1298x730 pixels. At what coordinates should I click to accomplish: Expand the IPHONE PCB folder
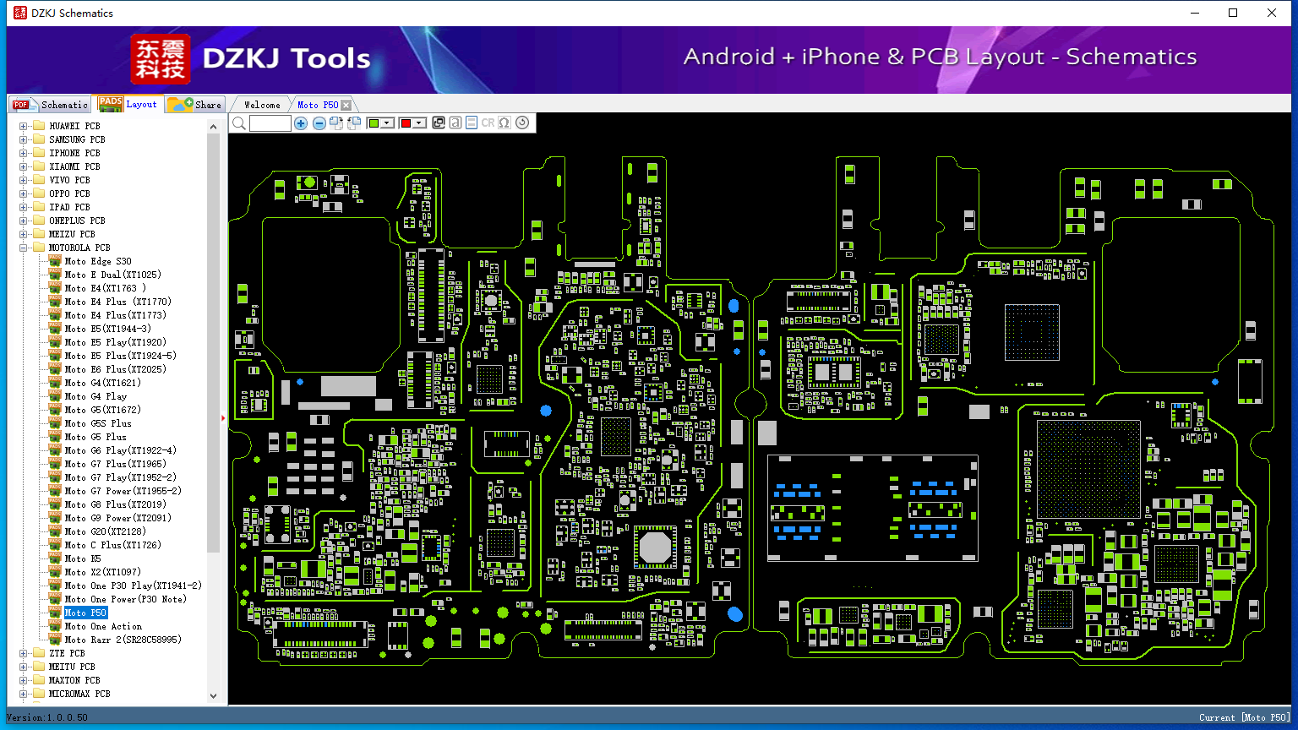[x=23, y=153]
